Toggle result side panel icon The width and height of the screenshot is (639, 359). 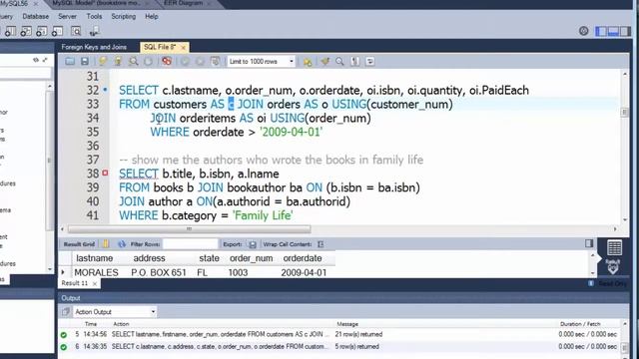click(589, 243)
